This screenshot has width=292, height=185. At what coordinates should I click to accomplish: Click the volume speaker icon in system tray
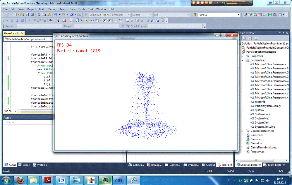tap(268, 181)
